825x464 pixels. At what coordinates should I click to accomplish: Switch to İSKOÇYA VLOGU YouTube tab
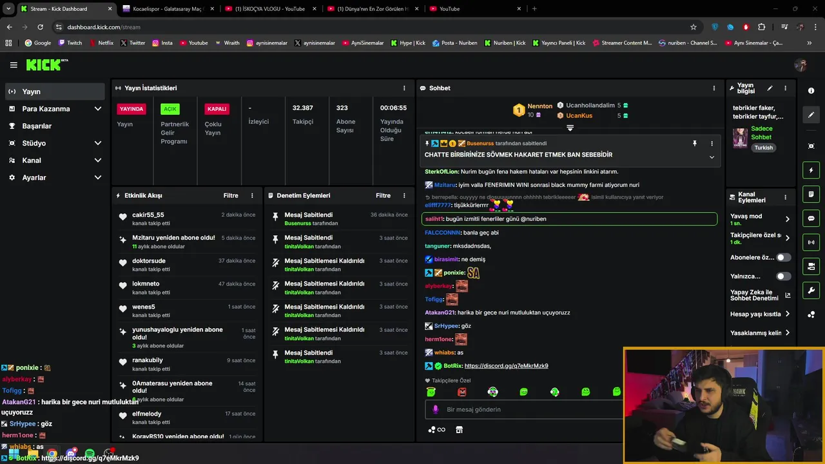pos(270,9)
